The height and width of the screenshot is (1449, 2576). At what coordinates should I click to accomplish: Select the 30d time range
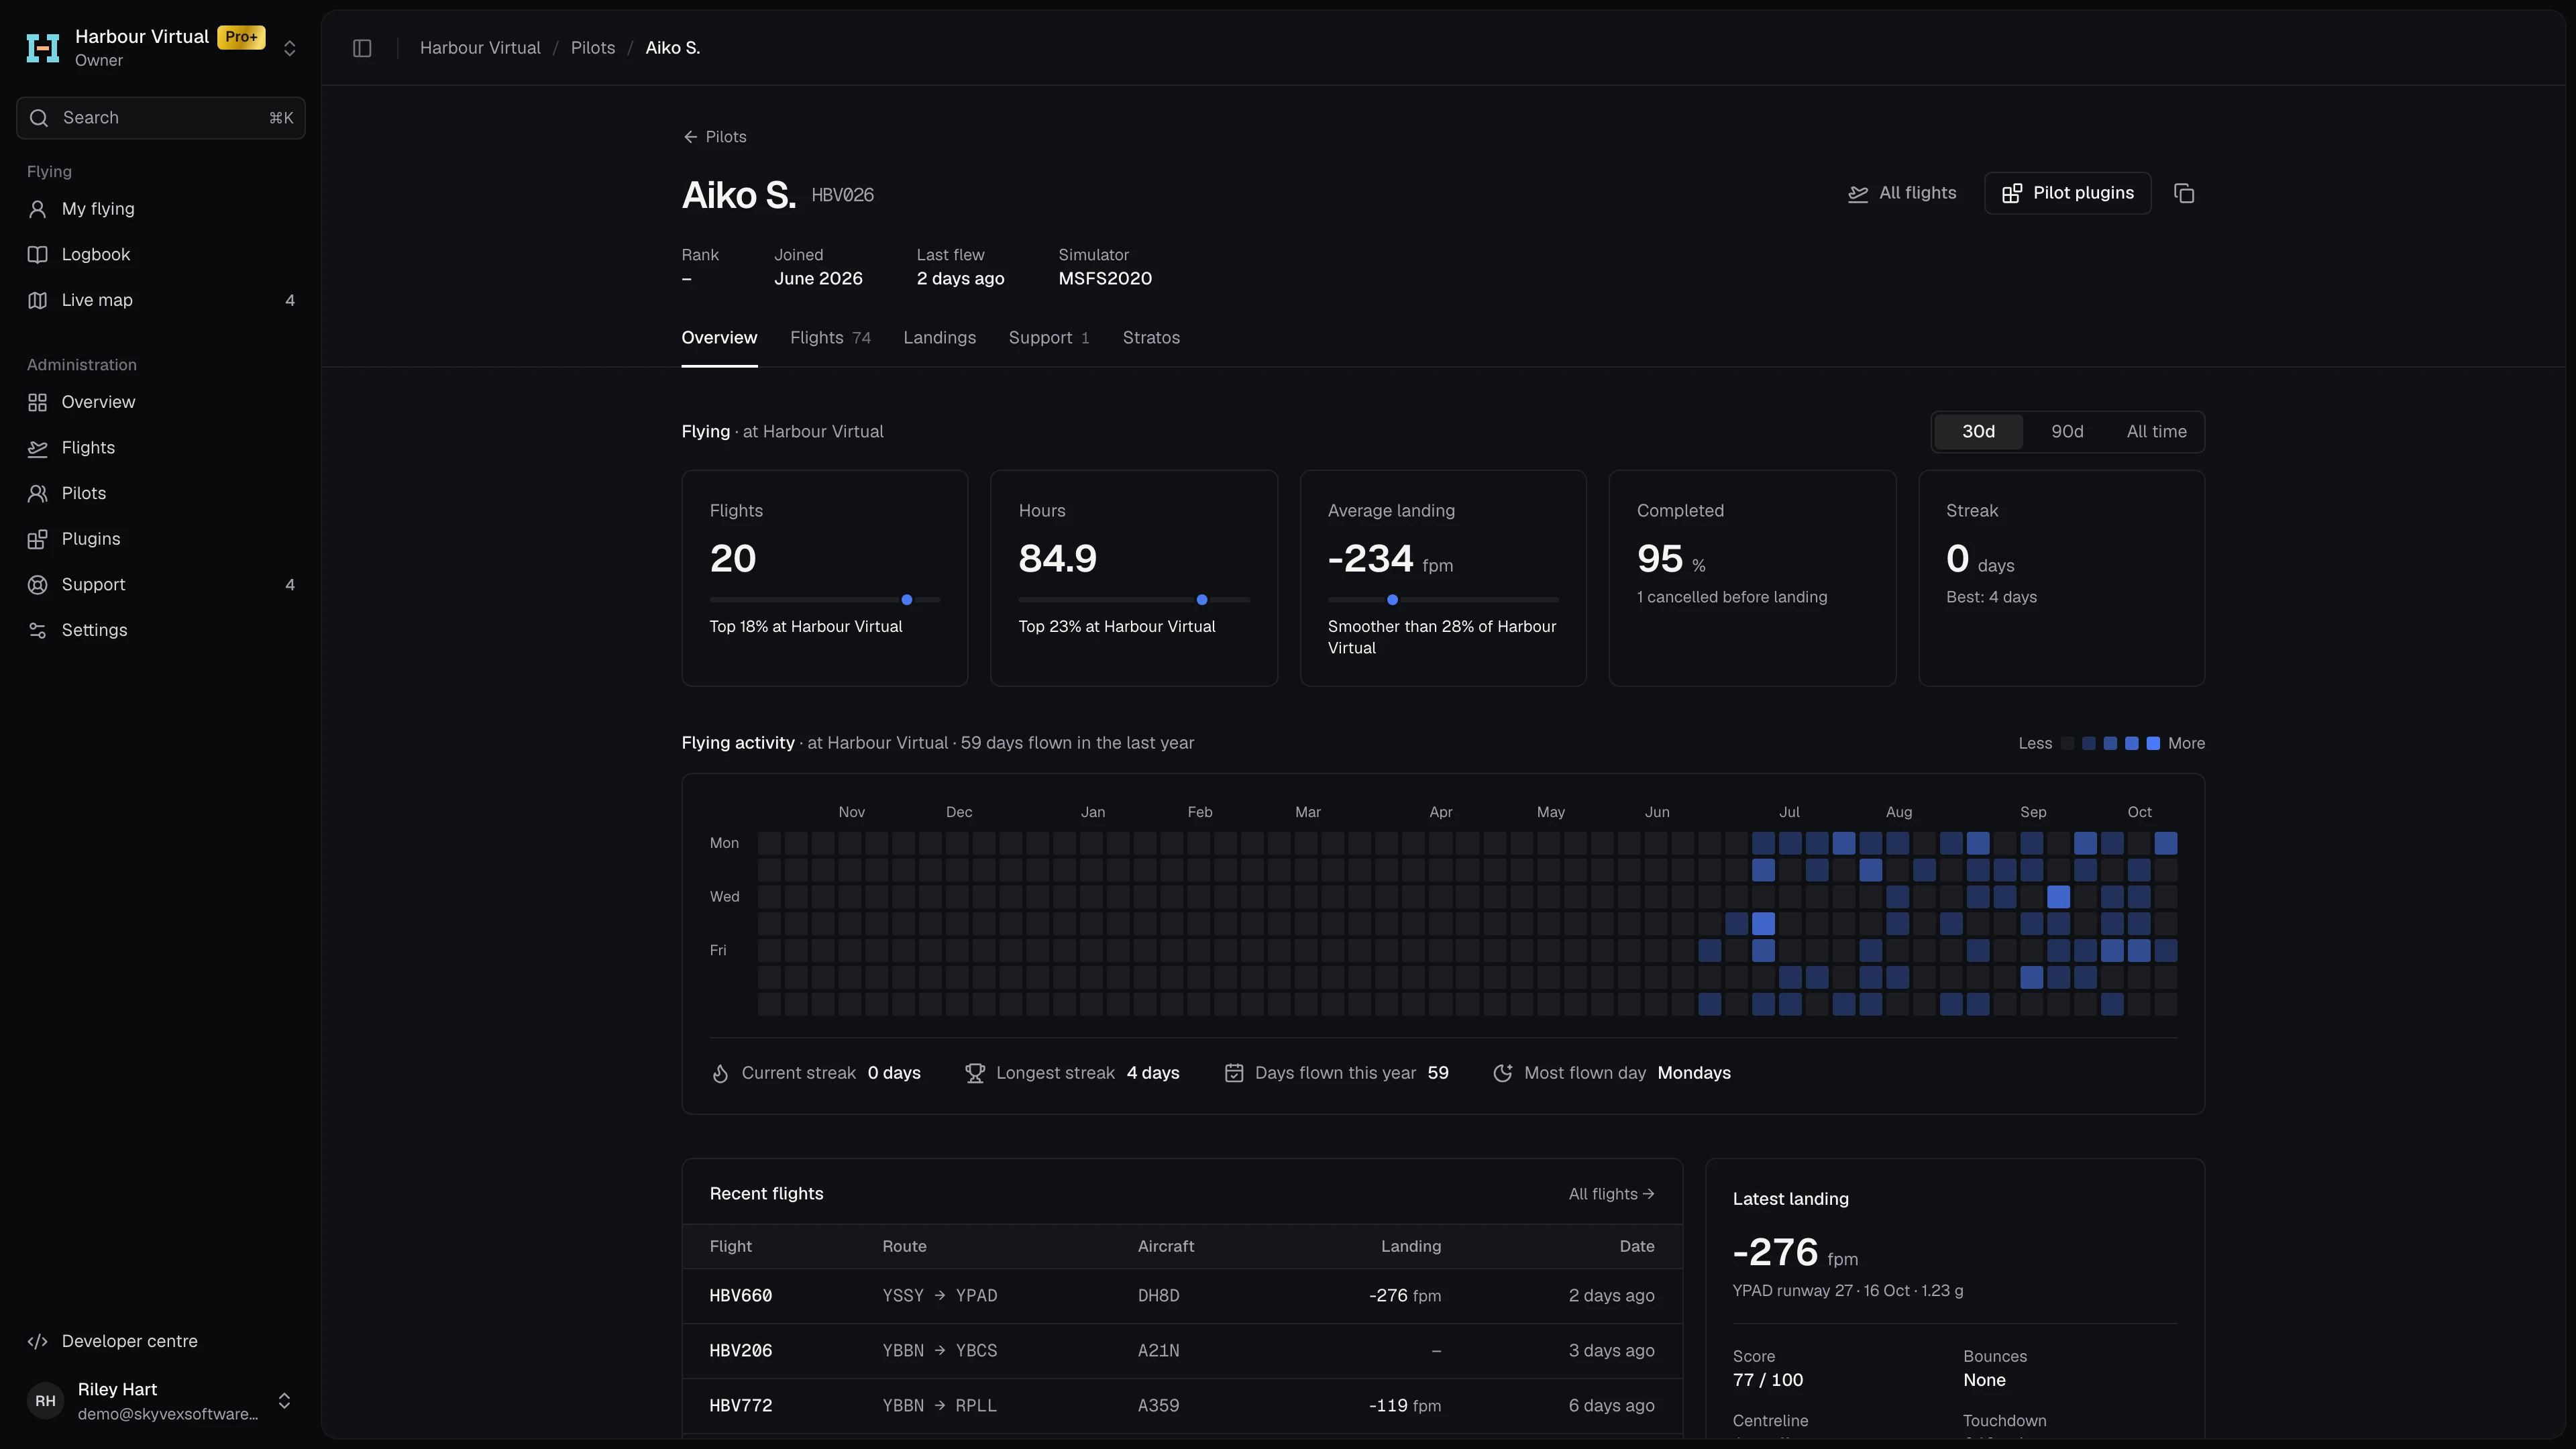[1978, 432]
